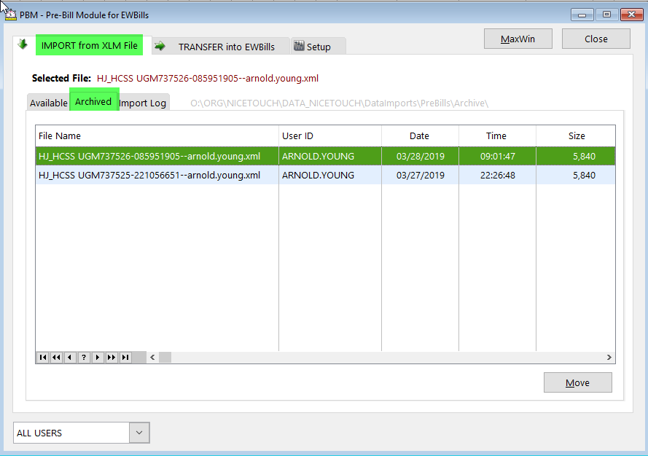This screenshot has height=456, width=648.
Task: Advance a page of records
Action: tap(112, 357)
